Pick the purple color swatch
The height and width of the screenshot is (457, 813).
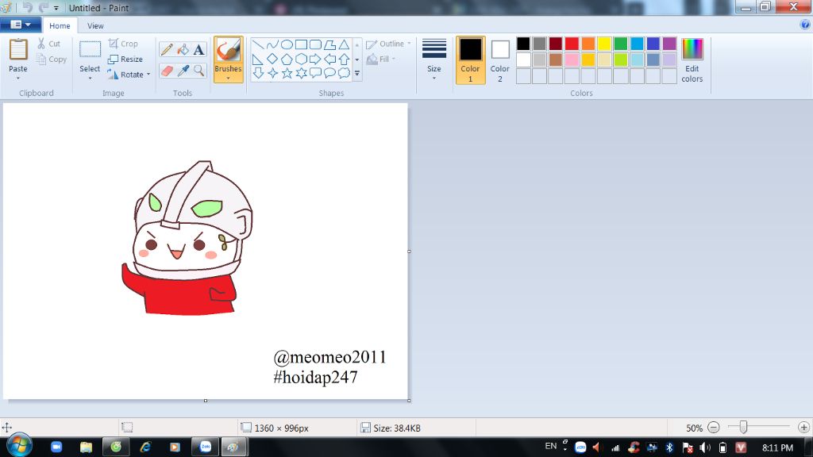[x=669, y=44]
